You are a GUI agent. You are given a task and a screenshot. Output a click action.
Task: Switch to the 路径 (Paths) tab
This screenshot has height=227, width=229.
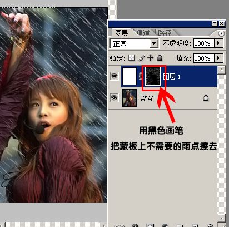[165, 33]
